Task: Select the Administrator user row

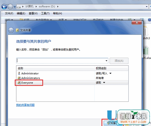Action: point(72,73)
